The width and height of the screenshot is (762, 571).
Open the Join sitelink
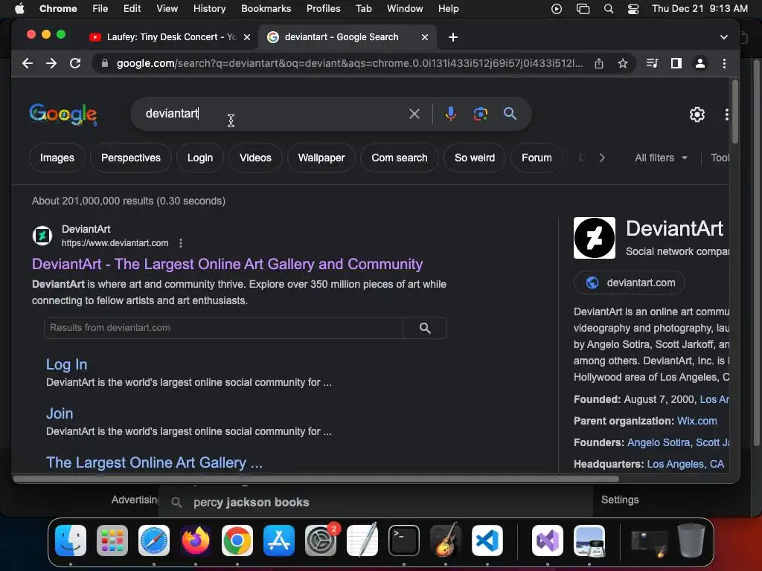pos(60,413)
